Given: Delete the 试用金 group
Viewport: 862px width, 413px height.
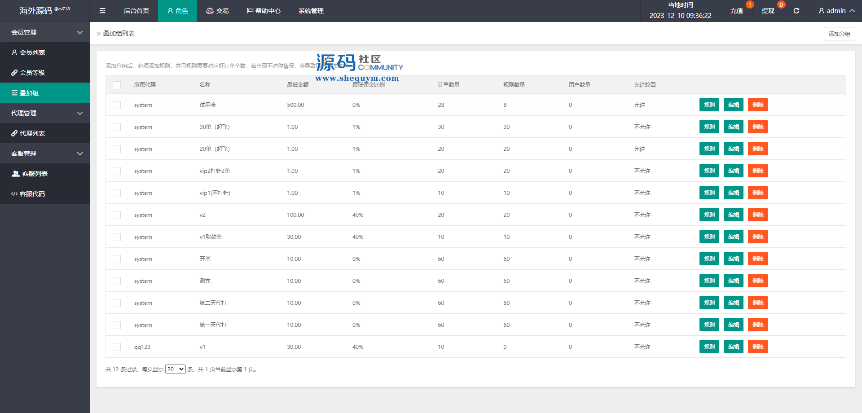Looking at the screenshot, I should (x=758, y=105).
